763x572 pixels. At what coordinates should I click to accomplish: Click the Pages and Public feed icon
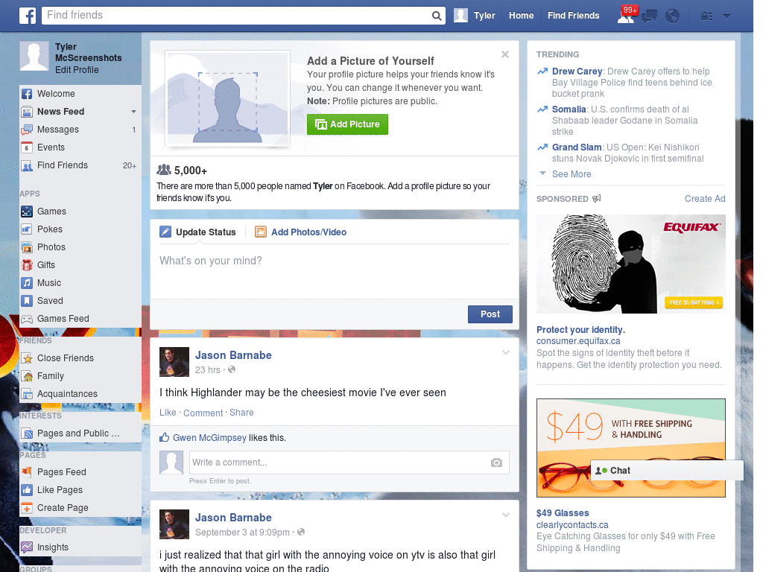27,433
